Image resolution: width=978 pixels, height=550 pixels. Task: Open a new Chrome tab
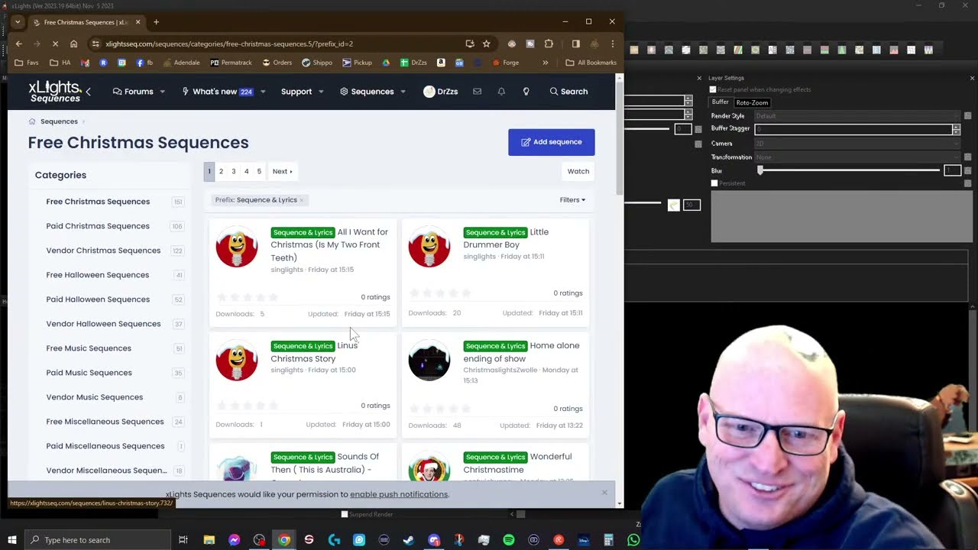[156, 22]
